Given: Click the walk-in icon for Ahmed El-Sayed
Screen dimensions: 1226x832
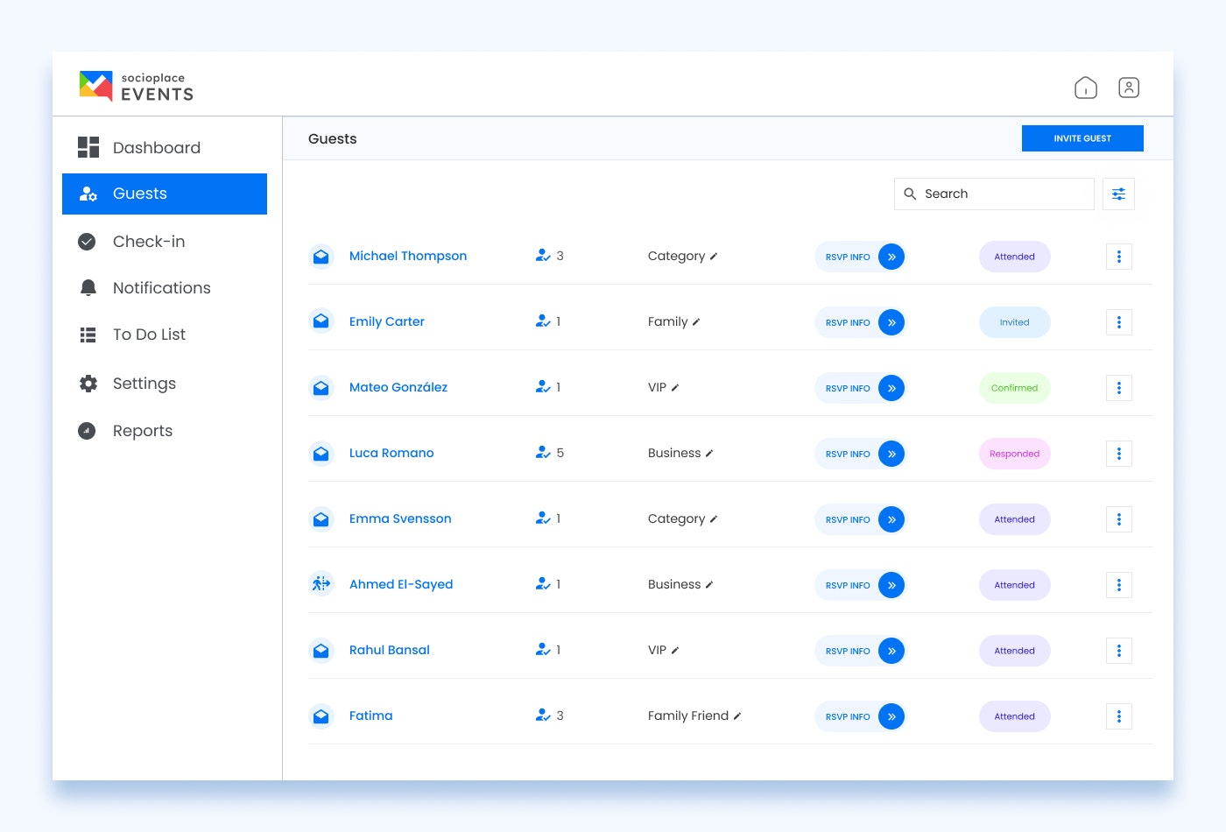Looking at the screenshot, I should click(x=321, y=584).
